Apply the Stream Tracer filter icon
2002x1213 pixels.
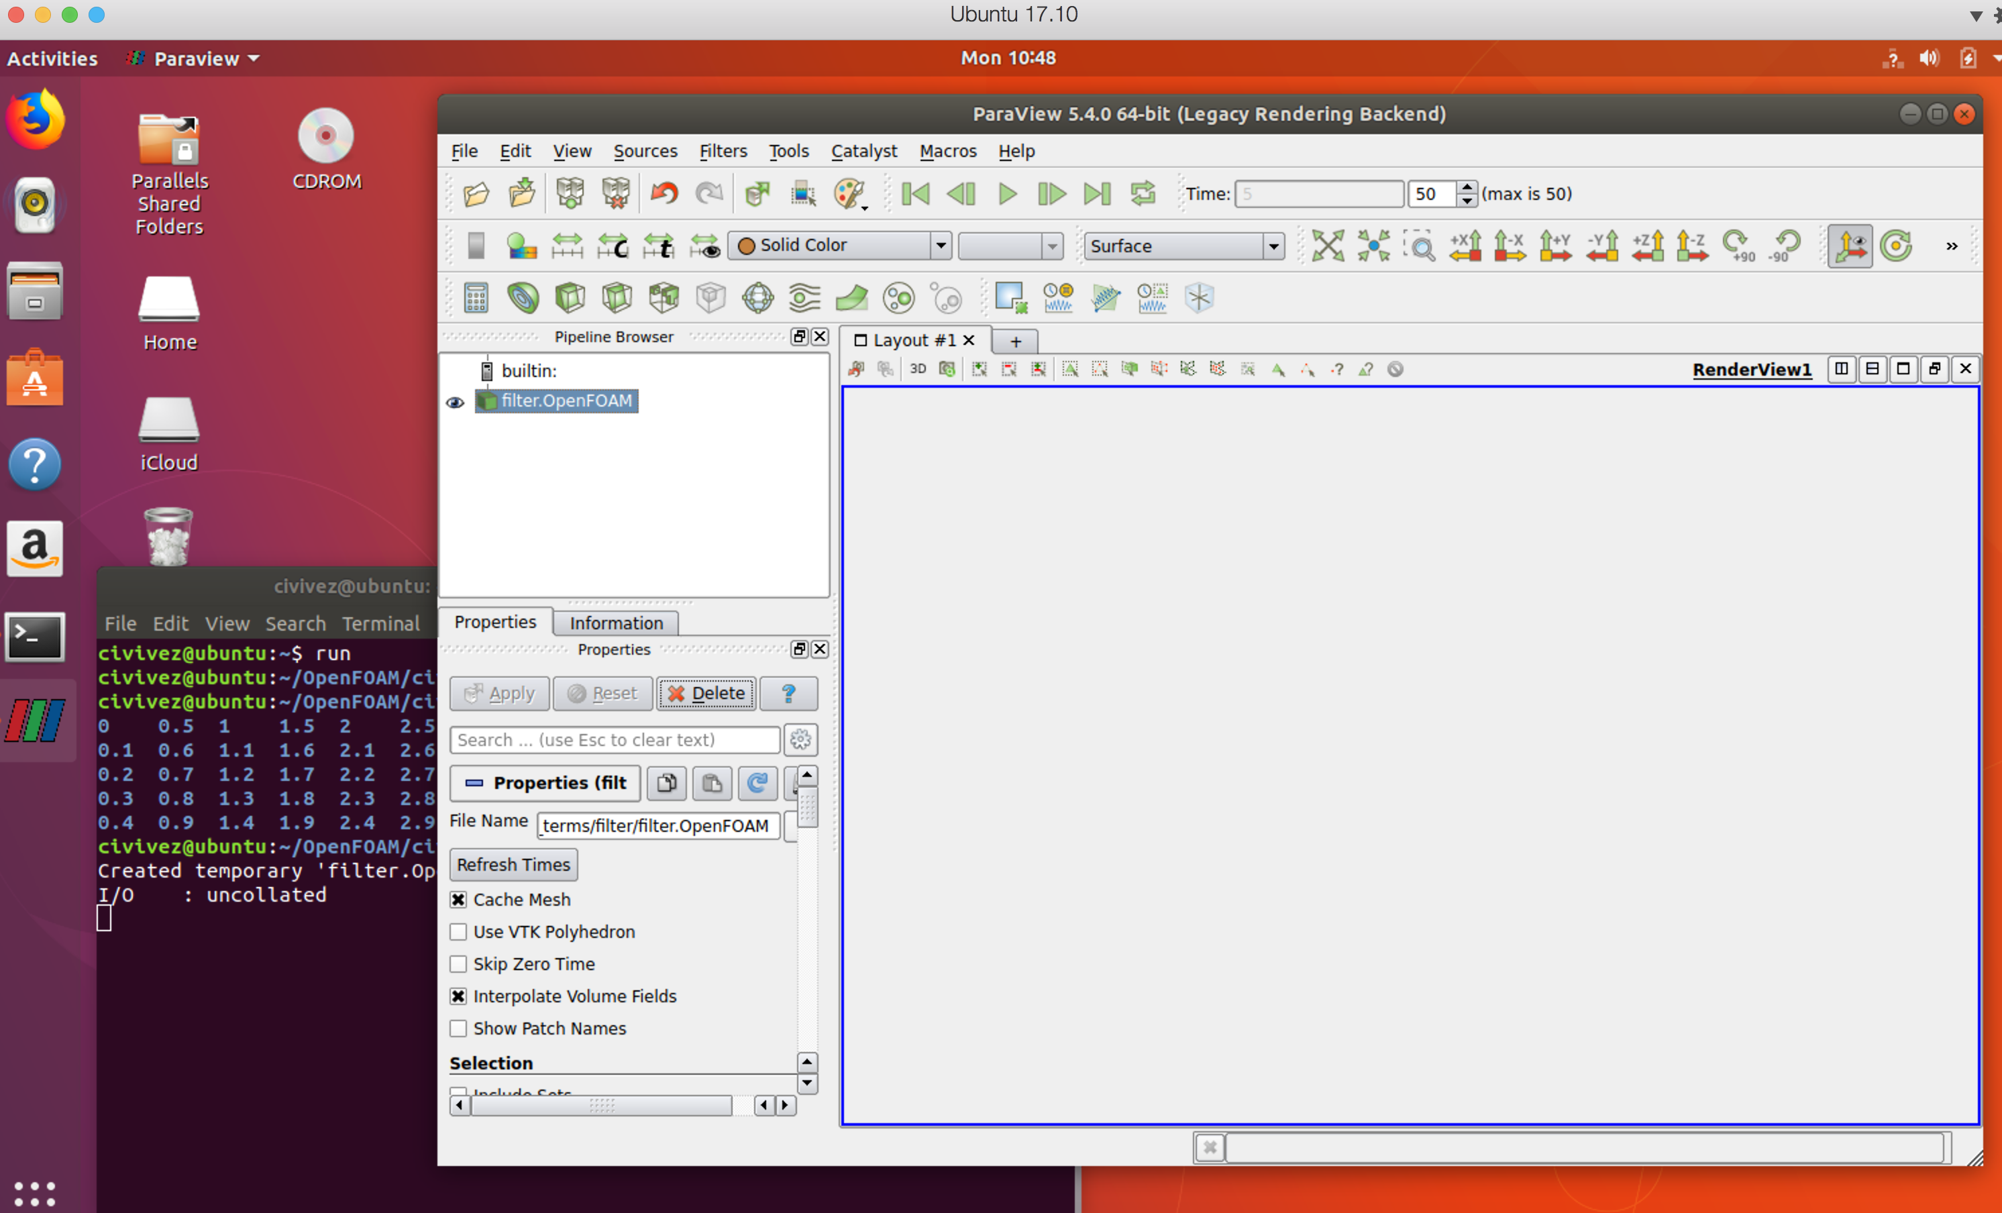(804, 298)
